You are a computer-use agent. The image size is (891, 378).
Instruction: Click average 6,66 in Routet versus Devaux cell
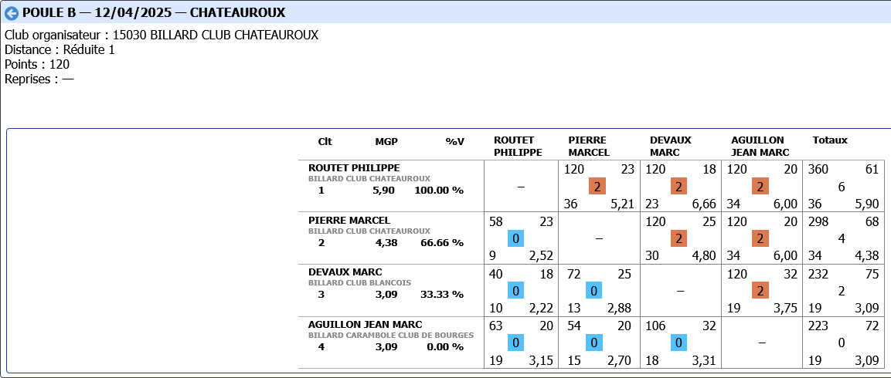tap(704, 204)
